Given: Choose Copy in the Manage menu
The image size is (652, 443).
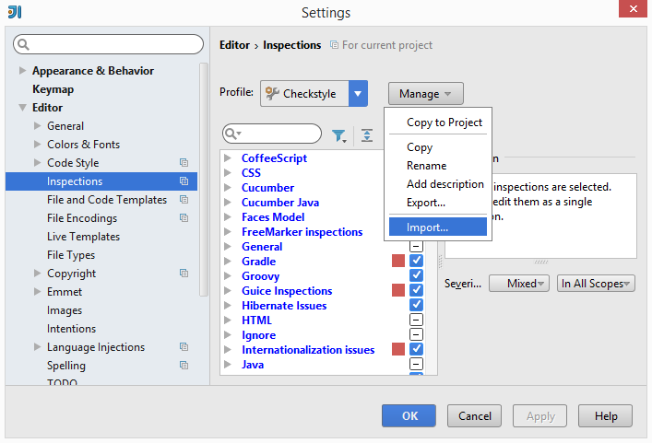Looking at the screenshot, I should (x=438, y=147).
